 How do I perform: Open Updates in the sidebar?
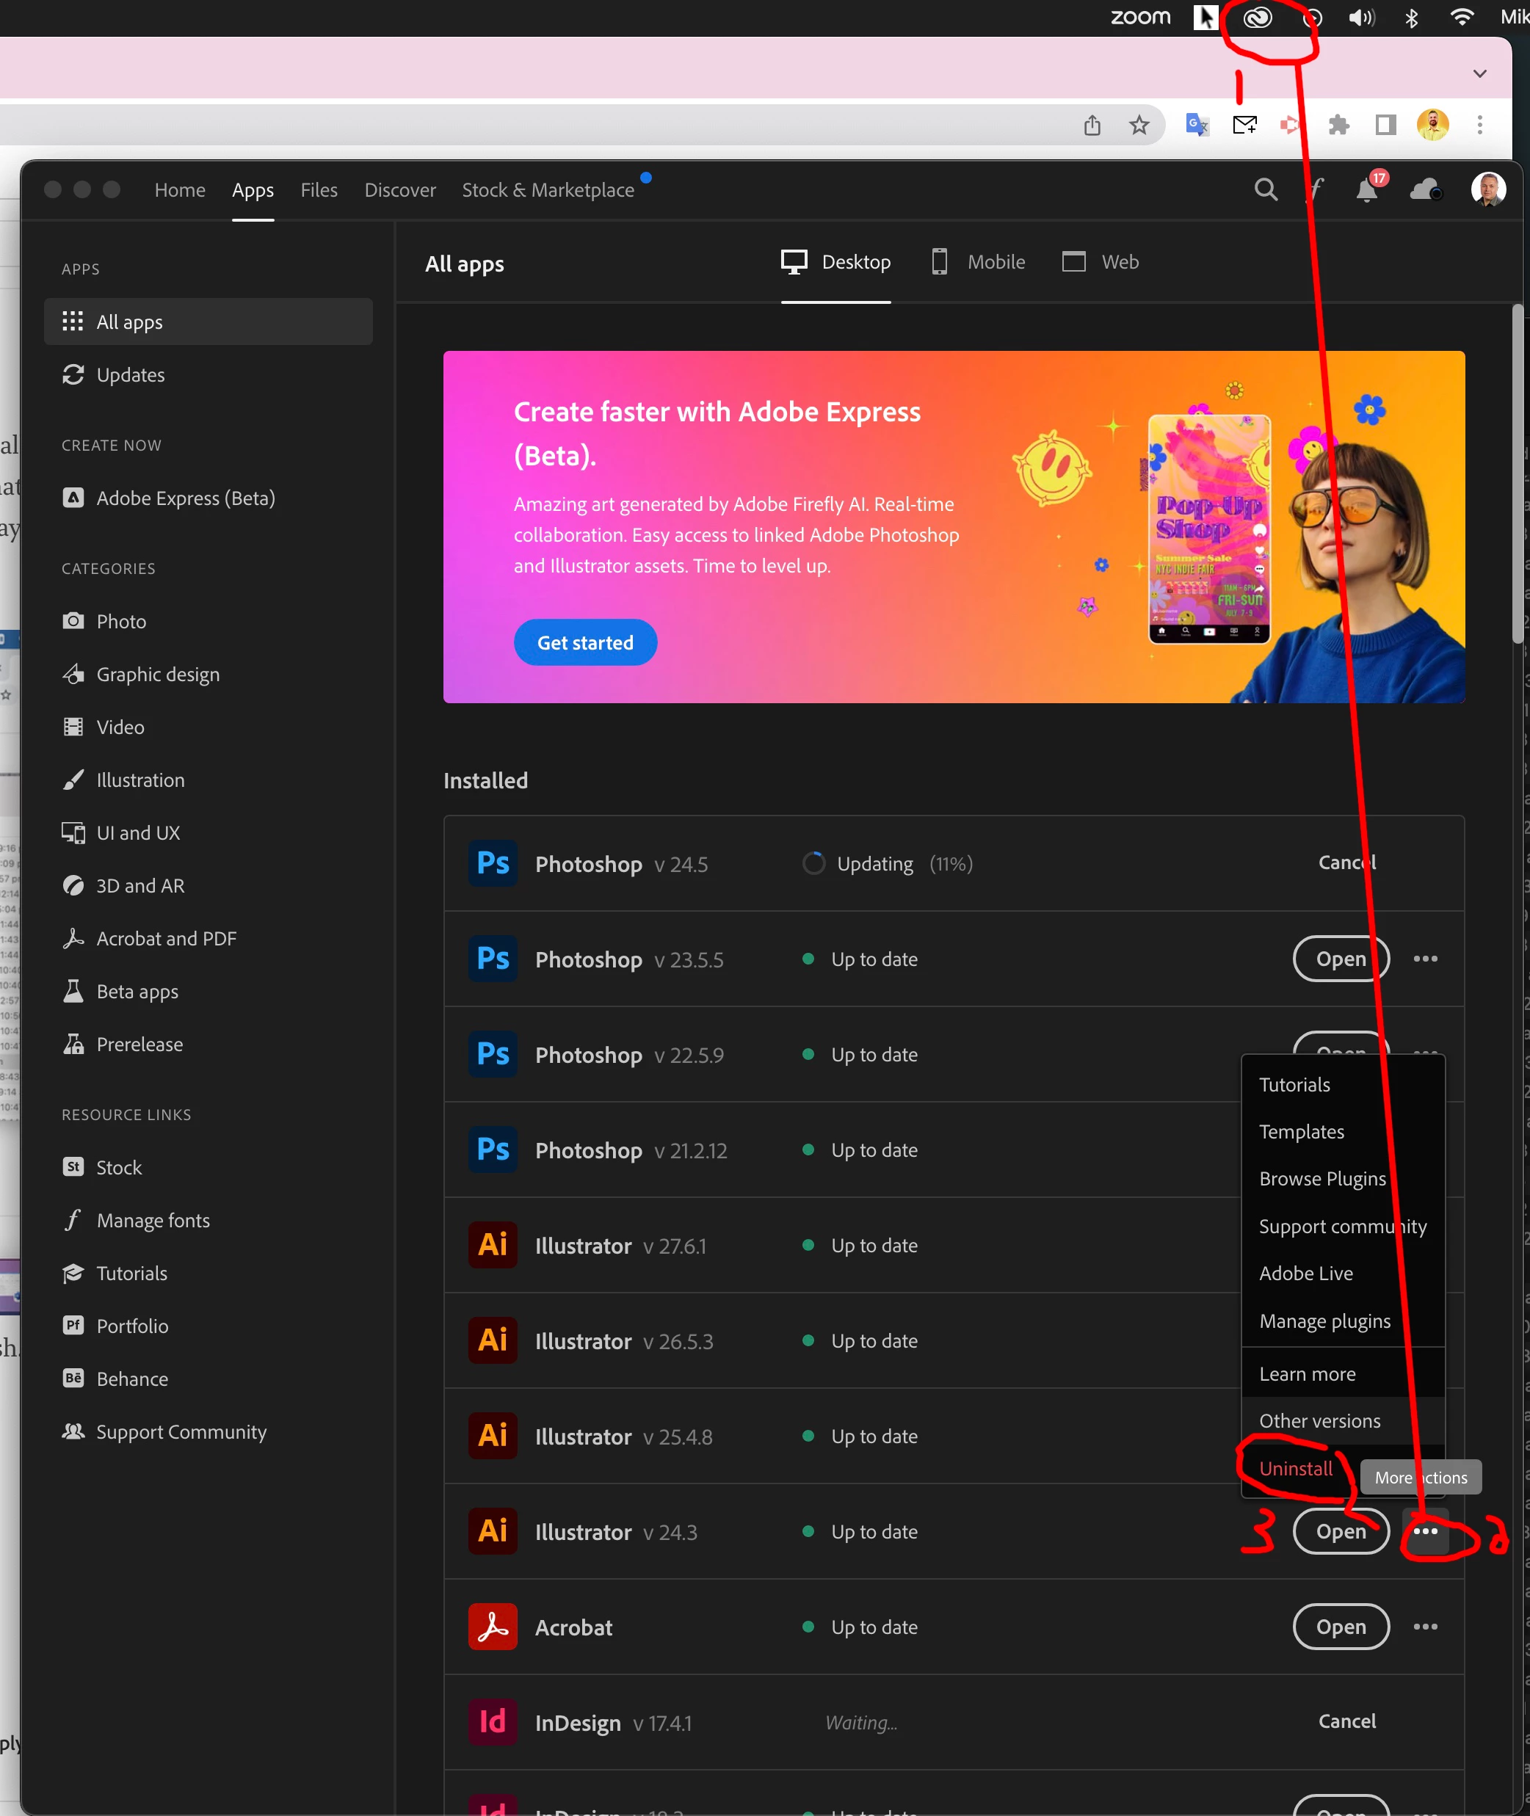(x=130, y=374)
